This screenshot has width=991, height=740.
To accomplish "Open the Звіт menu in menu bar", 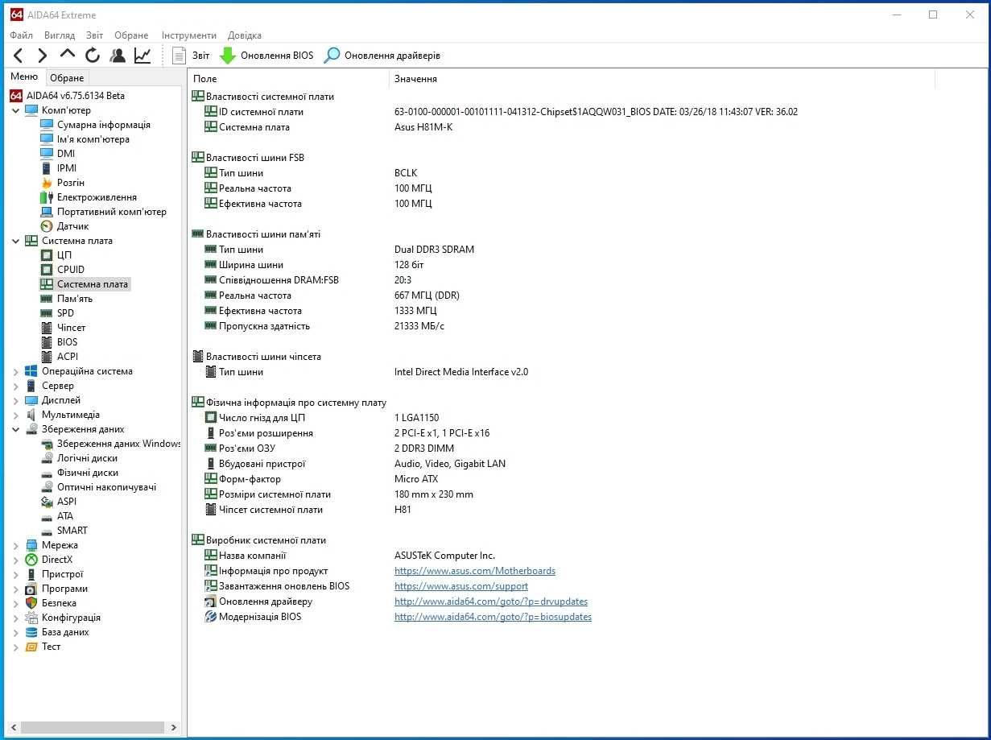I will pyautogui.click(x=95, y=35).
